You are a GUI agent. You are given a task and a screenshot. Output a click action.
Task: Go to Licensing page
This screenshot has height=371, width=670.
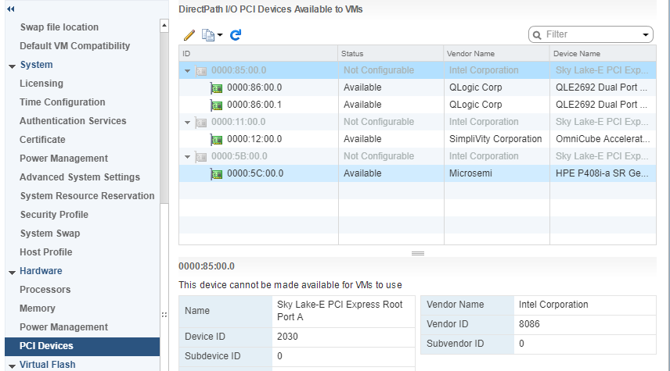[x=41, y=83]
